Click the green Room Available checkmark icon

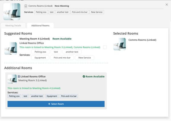pyautogui.click(x=84, y=76)
